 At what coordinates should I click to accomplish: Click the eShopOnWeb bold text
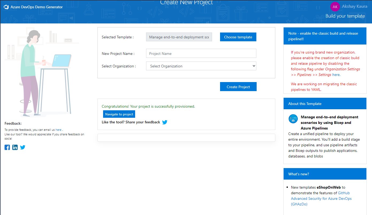click(x=329, y=187)
